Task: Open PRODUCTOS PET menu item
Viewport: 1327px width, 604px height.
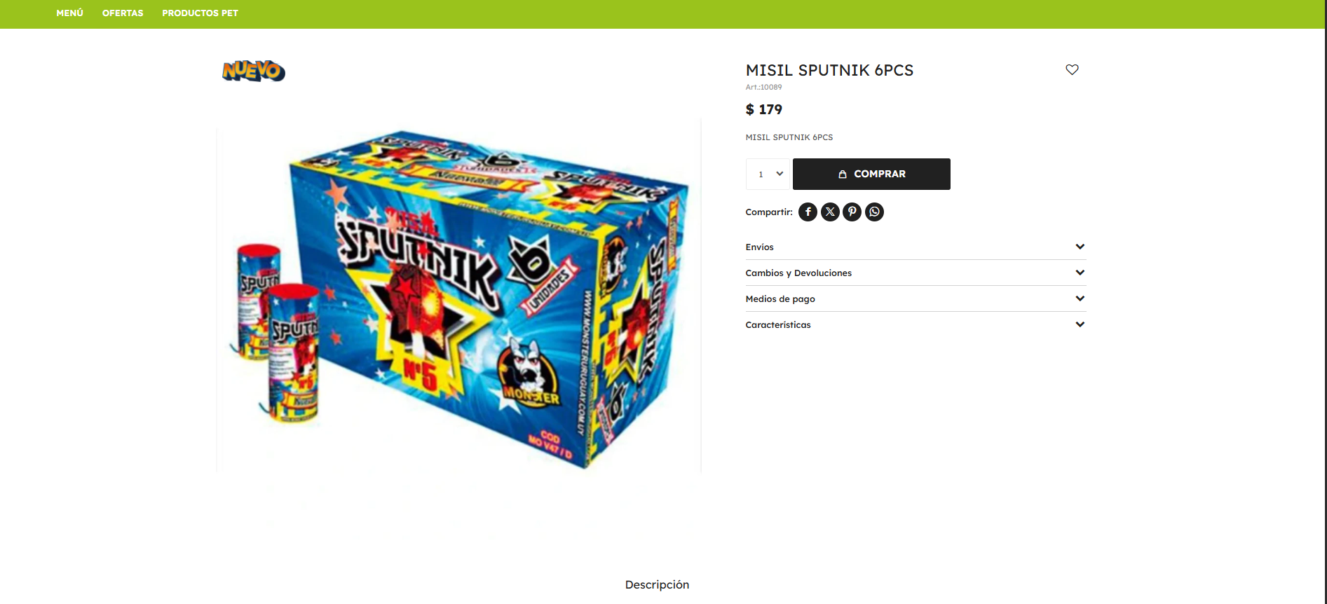Action: tap(200, 13)
